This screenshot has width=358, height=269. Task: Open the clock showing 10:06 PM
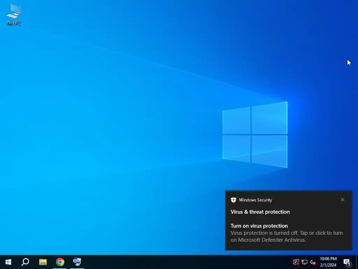(x=328, y=262)
